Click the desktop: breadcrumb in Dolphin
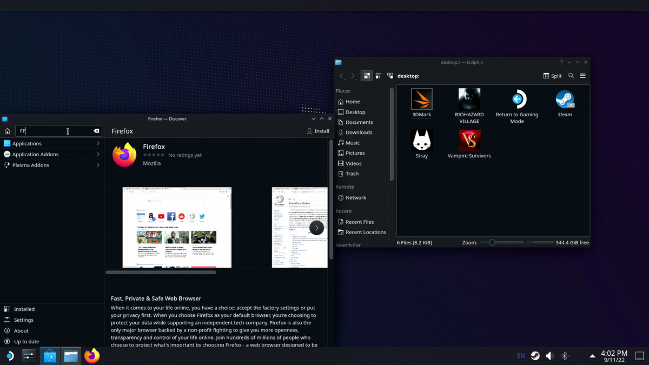Viewport: 649px width, 365px height. [x=408, y=76]
